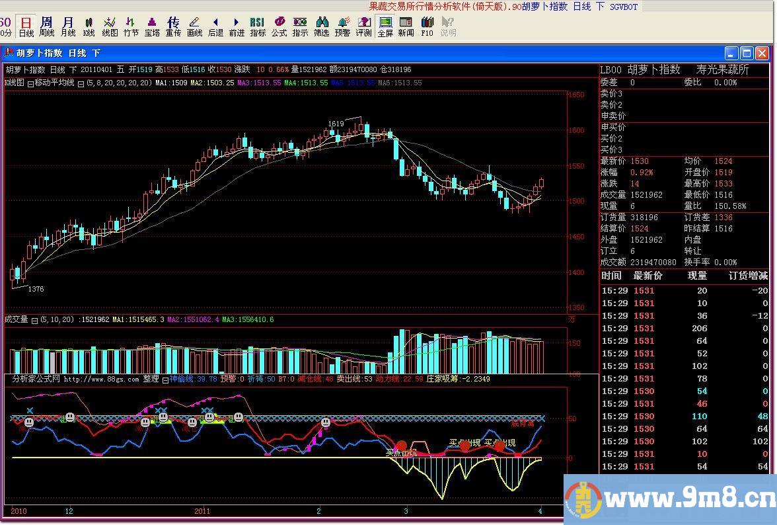Open F10 company information
The height and width of the screenshot is (525, 777).
click(x=427, y=26)
